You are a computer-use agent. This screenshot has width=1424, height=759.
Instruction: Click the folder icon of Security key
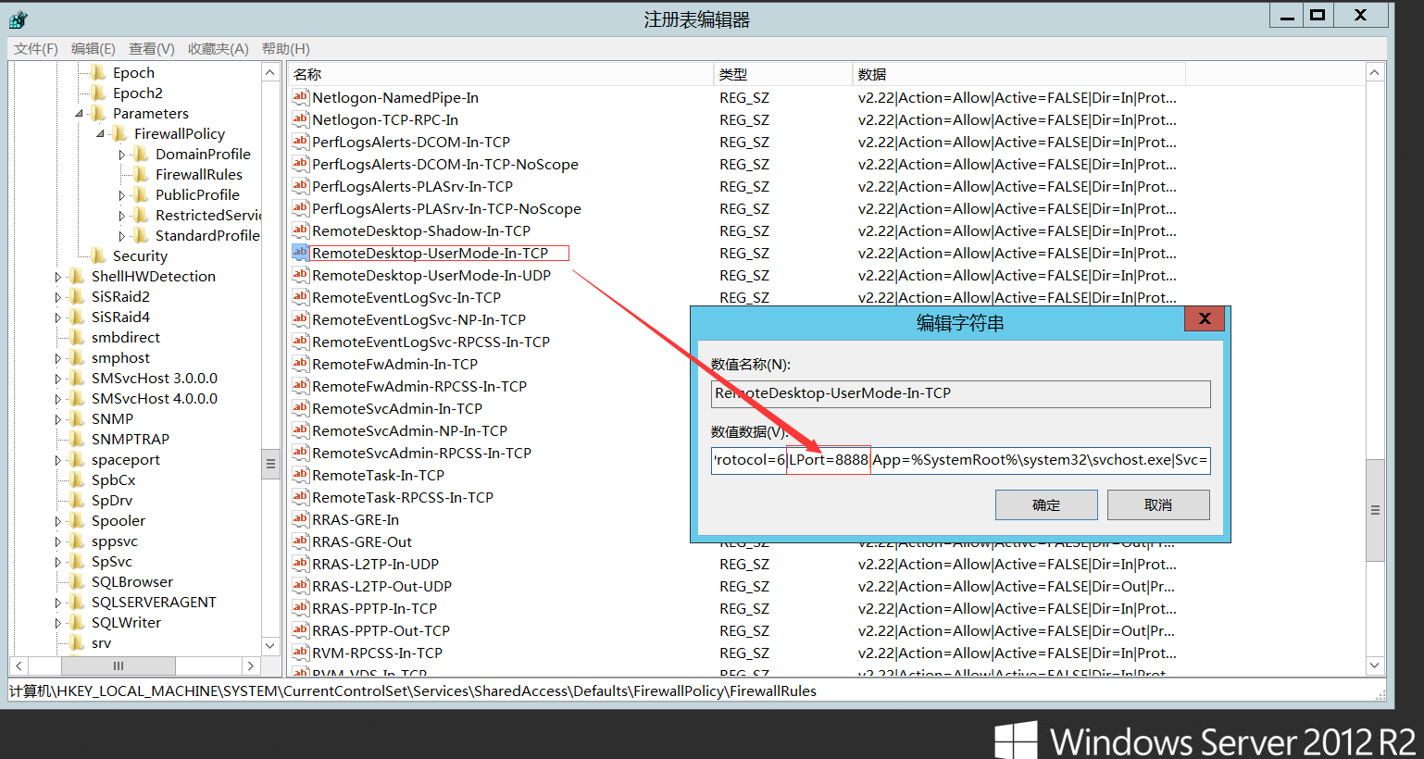[x=99, y=255]
